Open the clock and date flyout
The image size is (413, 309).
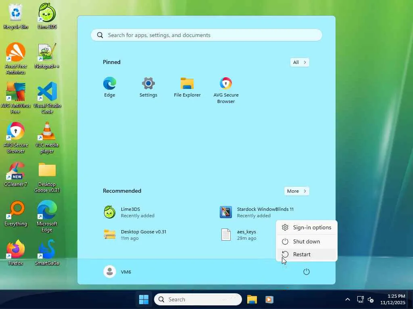393,299
